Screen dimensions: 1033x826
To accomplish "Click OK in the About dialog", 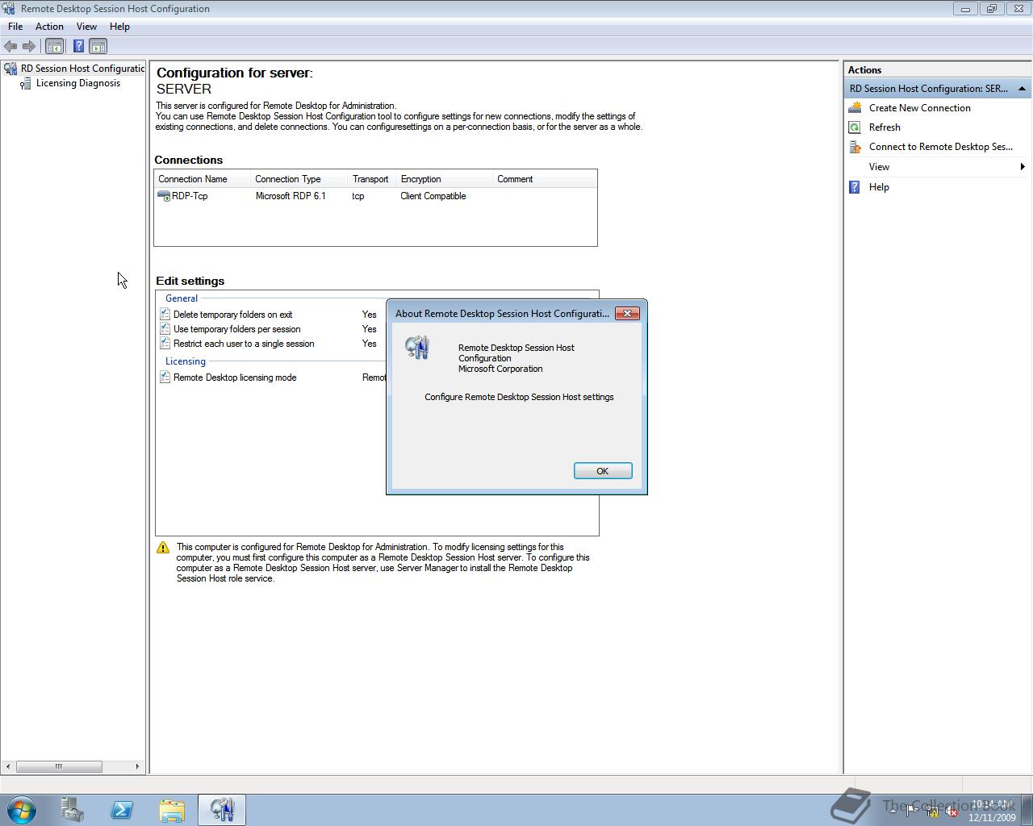I will coord(603,471).
